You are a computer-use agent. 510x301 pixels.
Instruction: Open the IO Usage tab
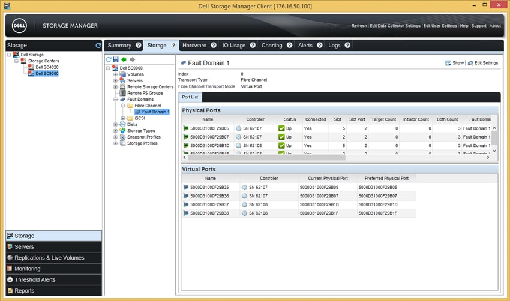click(234, 46)
